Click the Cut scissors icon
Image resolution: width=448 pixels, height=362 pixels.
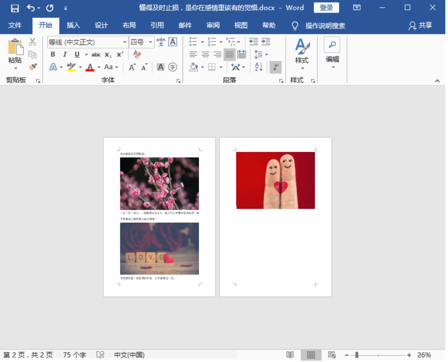coord(32,42)
